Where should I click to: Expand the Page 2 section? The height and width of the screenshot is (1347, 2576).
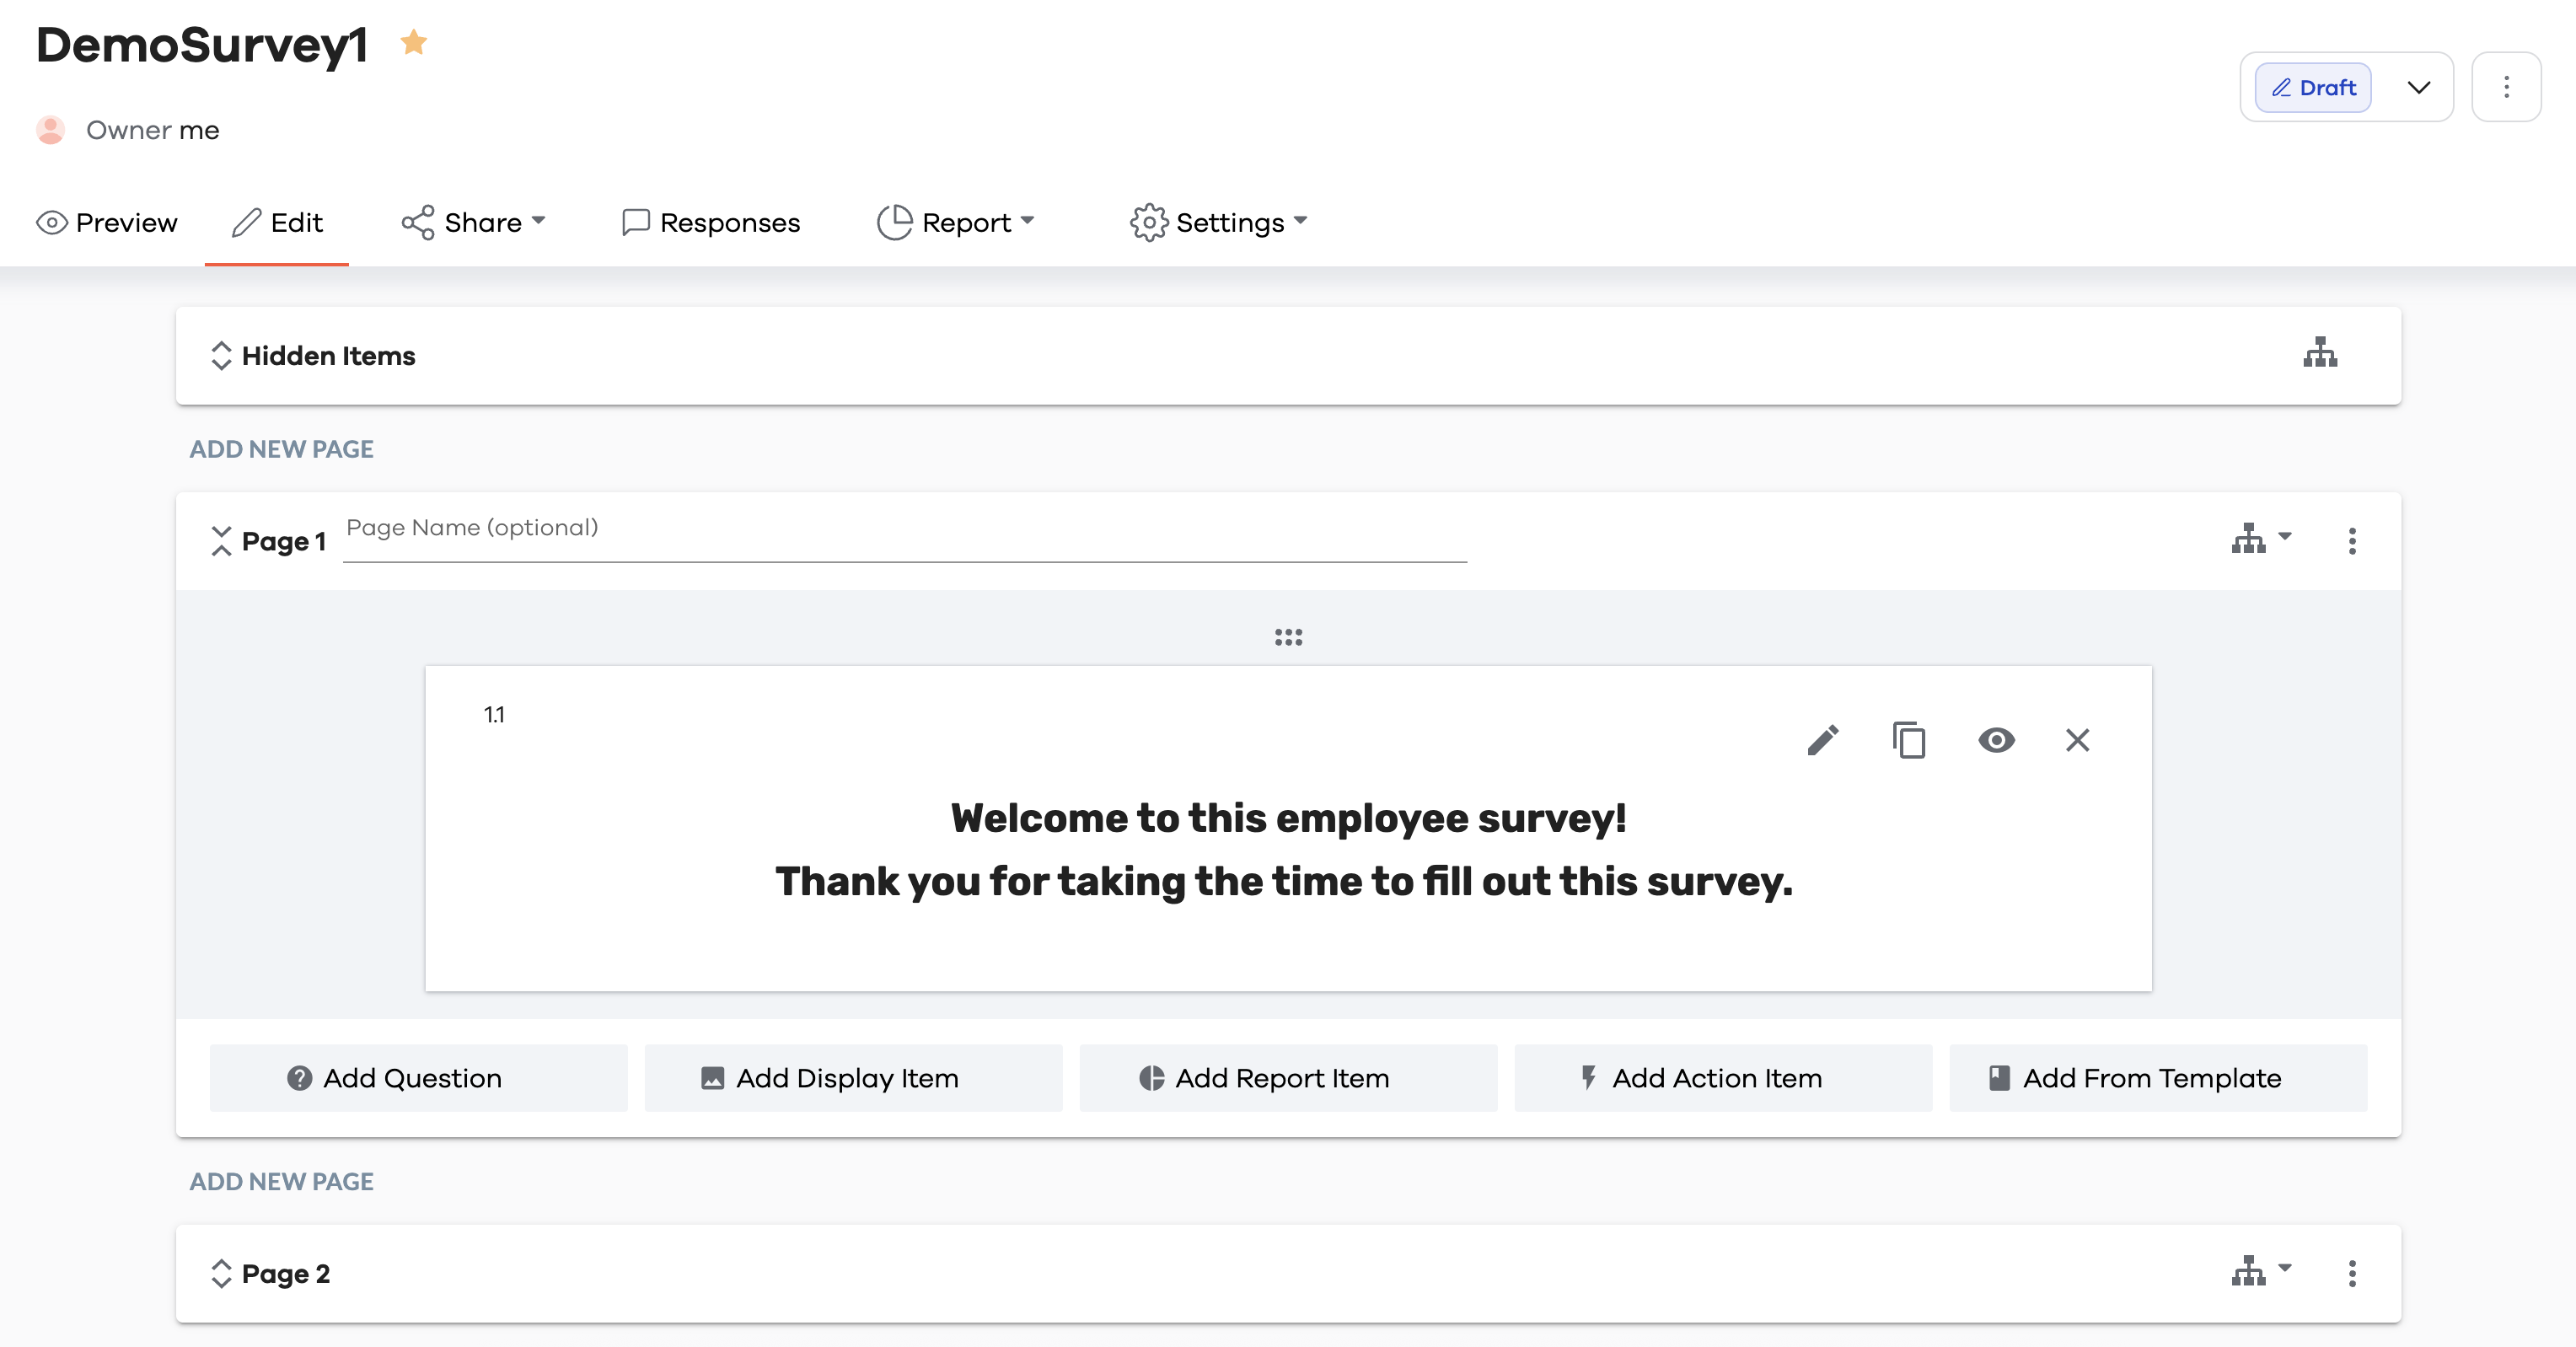(x=221, y=1273)
